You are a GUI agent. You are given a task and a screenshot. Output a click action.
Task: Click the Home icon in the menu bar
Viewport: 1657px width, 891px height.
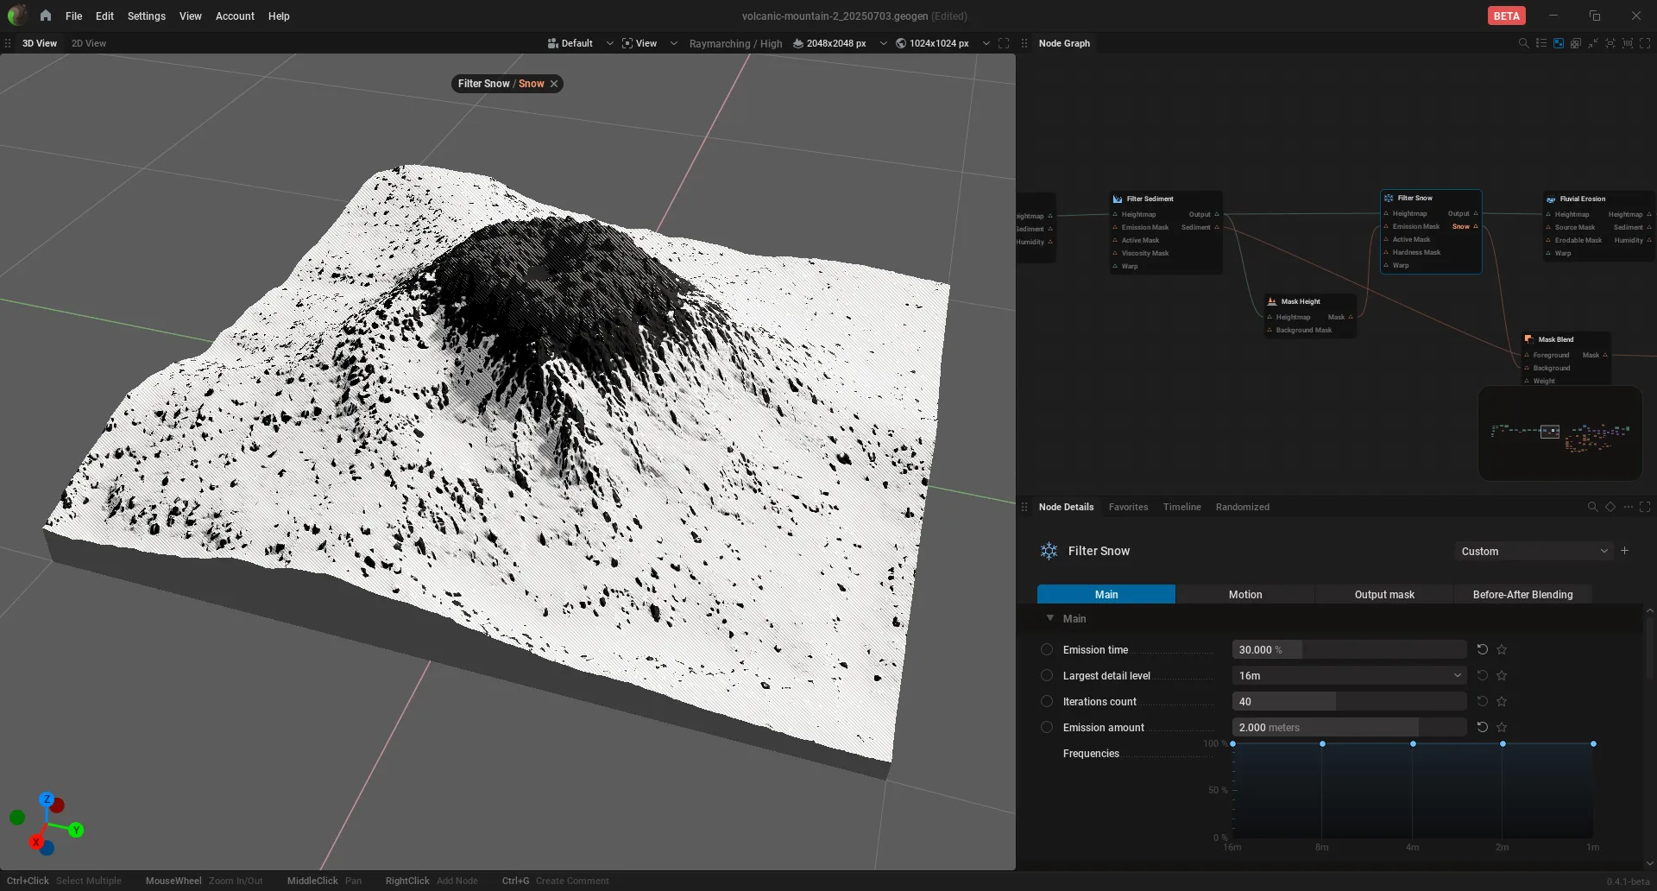(46, 16)
